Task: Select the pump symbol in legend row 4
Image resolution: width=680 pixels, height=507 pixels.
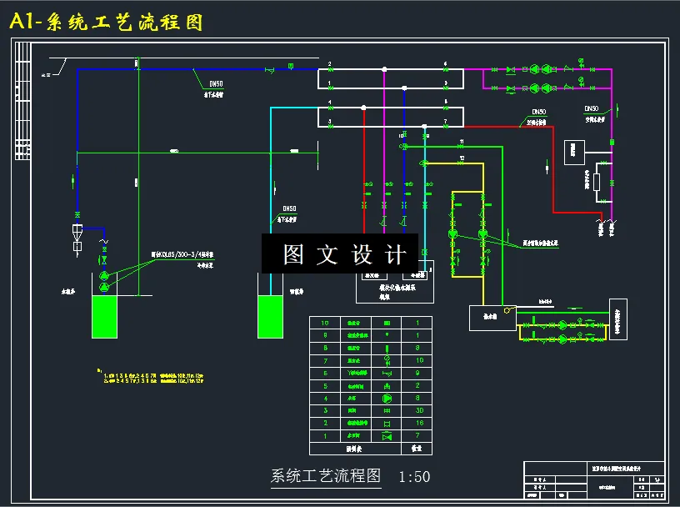Action: click(x=387, y=397)
